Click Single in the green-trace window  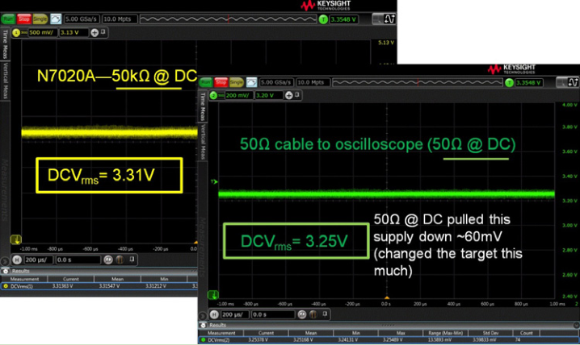[236, 82]
